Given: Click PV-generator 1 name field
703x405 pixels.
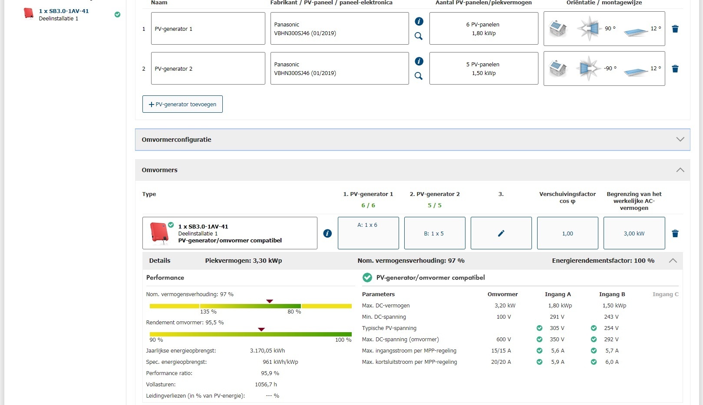Looking at the screenshot, I should [x=208, y=29].
